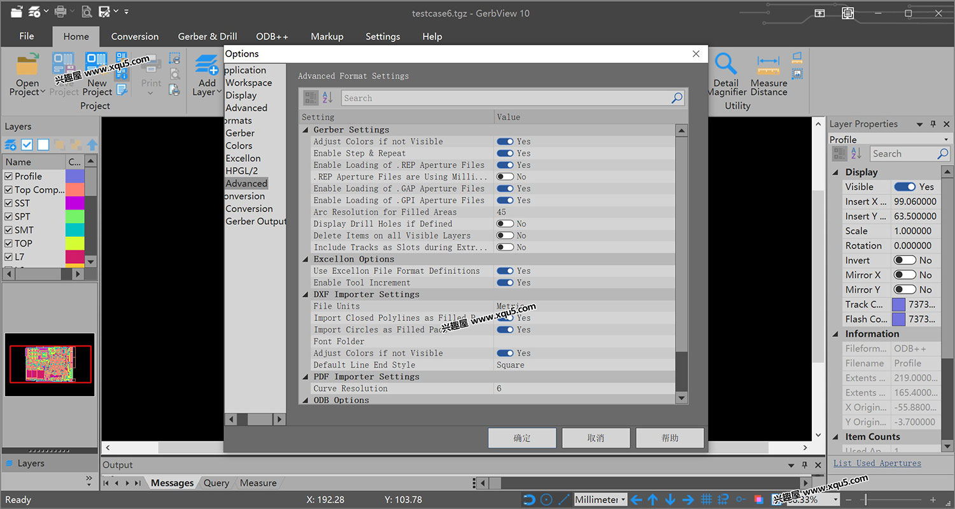955x509 pixels.
Task: Collapse Information group in Layer Properties
Action: click(x=836, y=334)
